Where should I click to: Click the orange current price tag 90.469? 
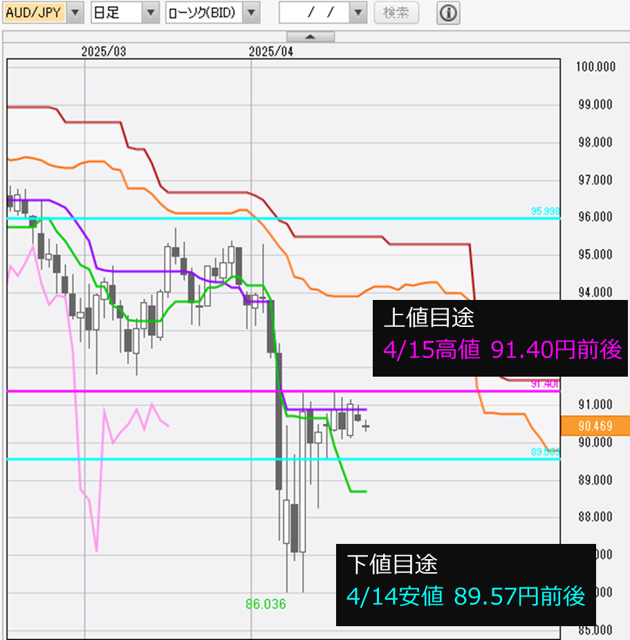pos(595,426)
